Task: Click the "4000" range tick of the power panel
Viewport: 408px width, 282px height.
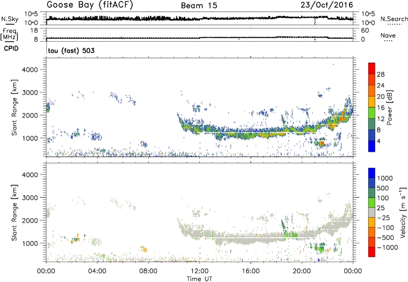Action: (x=30, y=70)
